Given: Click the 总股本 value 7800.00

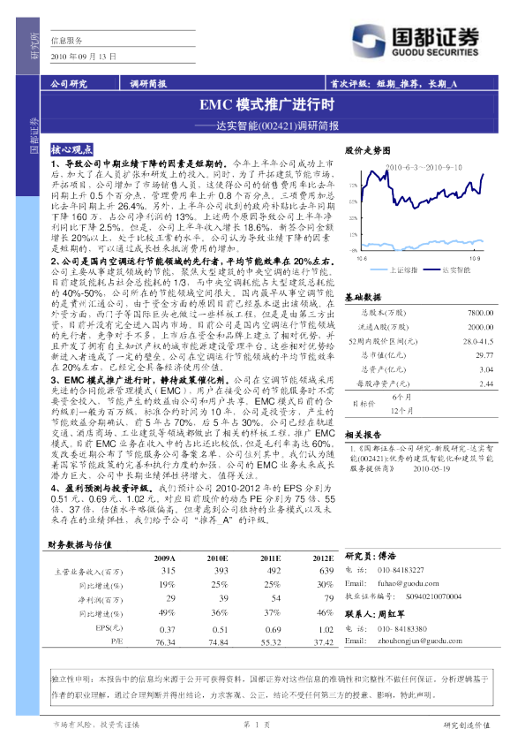Looking at the screenshot, I should pos(481,313).
